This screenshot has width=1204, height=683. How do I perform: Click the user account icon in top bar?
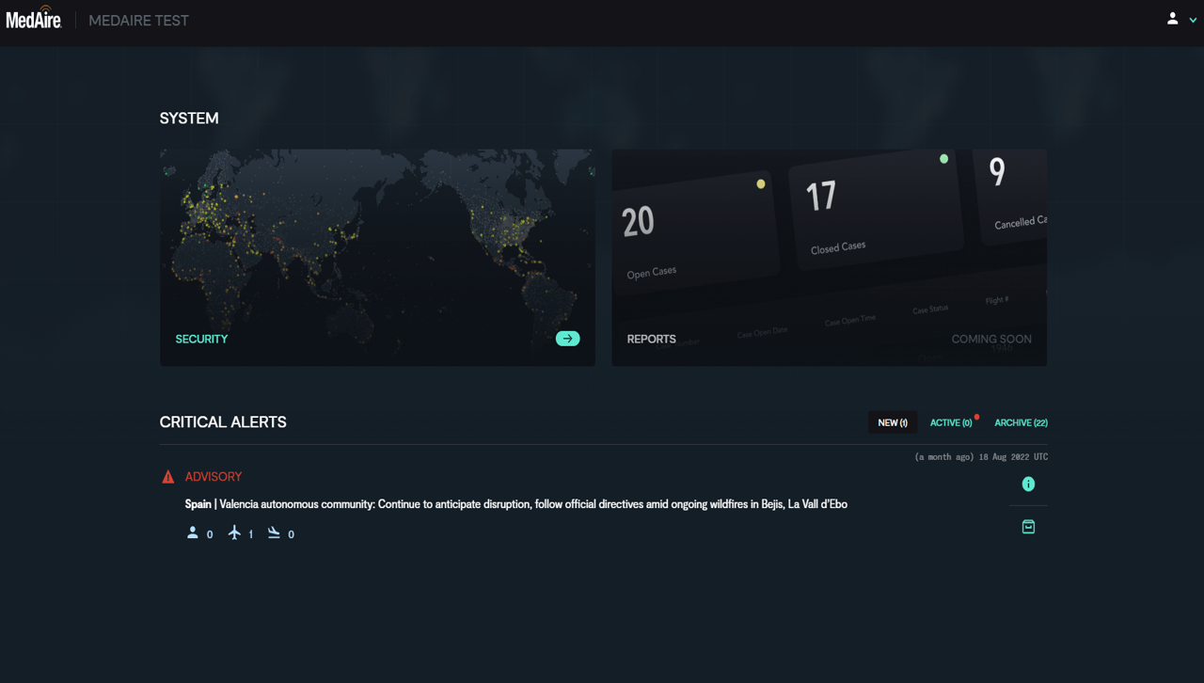pyautogui.click(x=1171, y=19)
